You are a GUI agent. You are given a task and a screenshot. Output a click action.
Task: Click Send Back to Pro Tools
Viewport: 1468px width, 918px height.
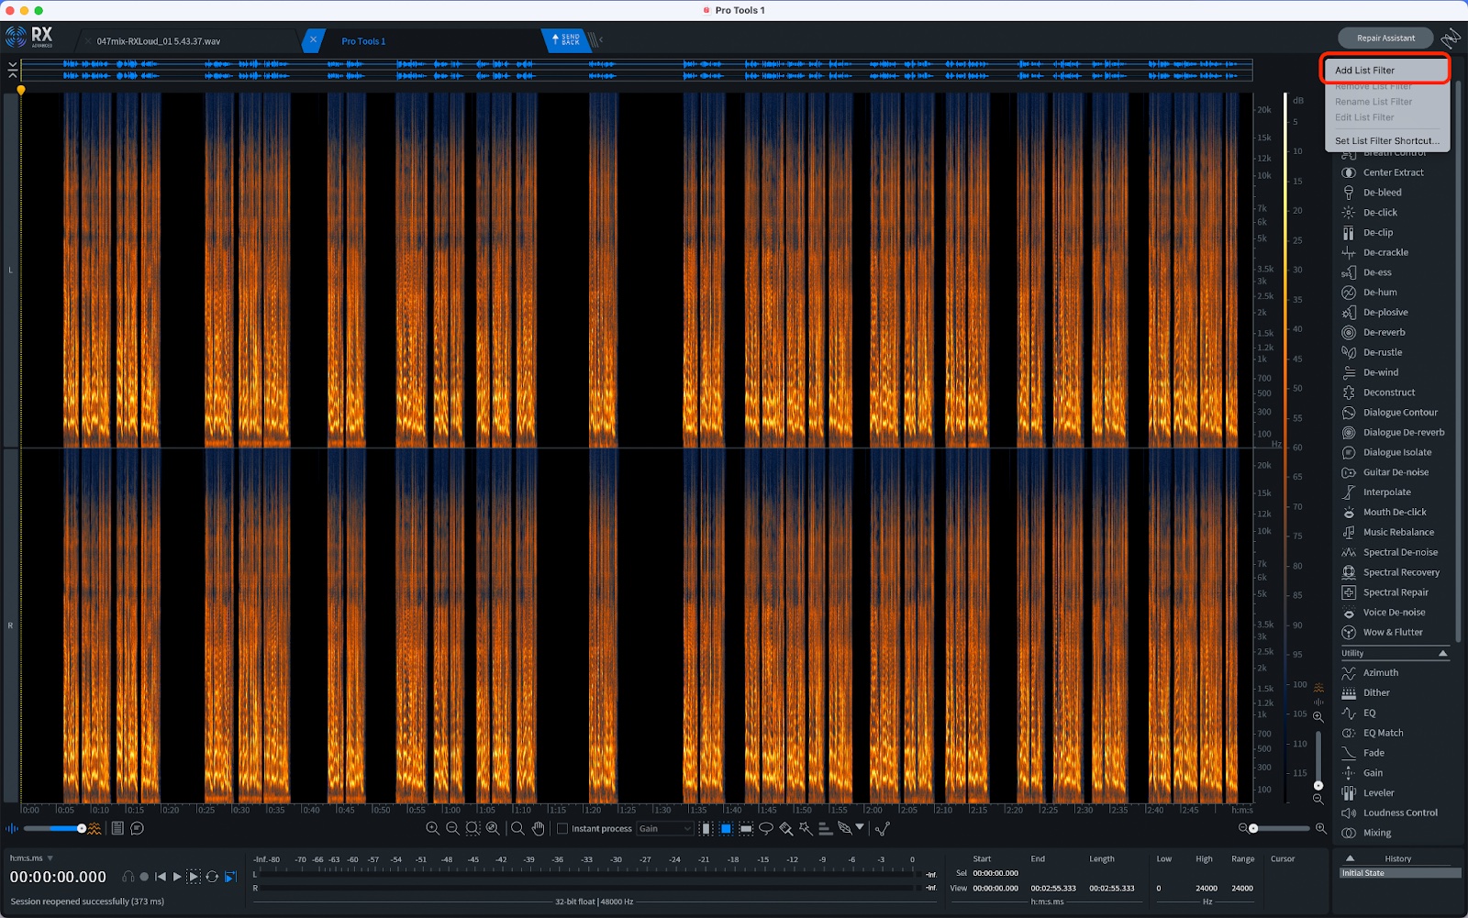[x=565, y=40]
